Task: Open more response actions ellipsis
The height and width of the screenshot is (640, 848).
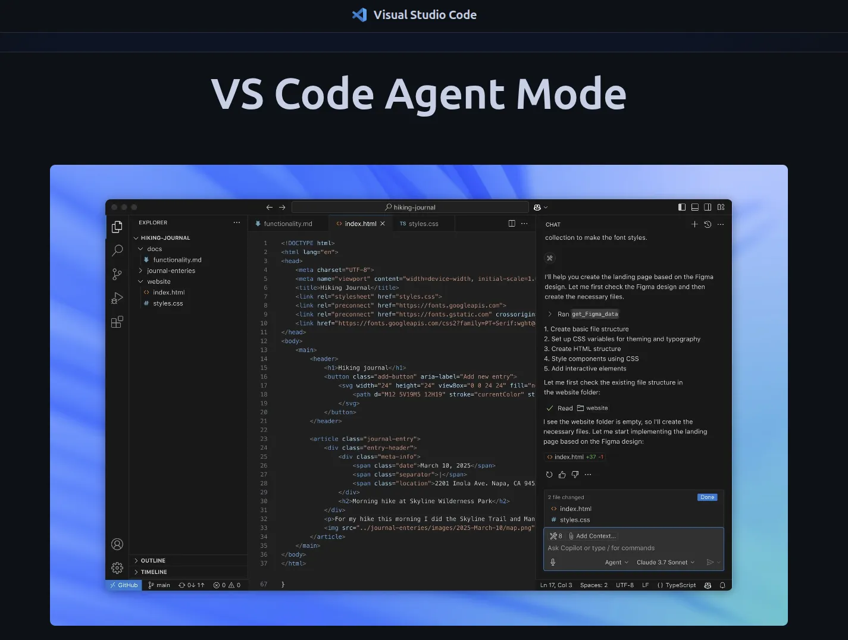Action: click(588, 475)
